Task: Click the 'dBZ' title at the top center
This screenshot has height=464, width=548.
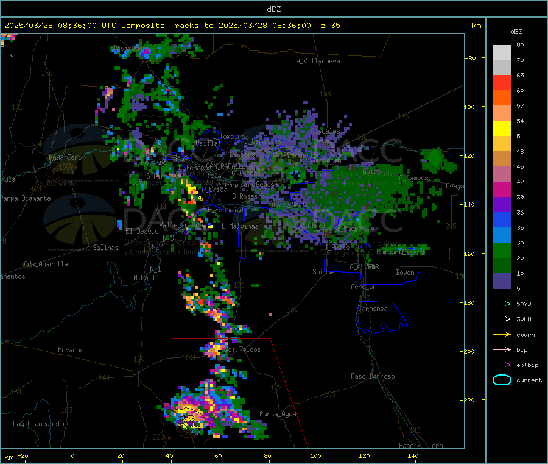Action: tap(273, 9)
